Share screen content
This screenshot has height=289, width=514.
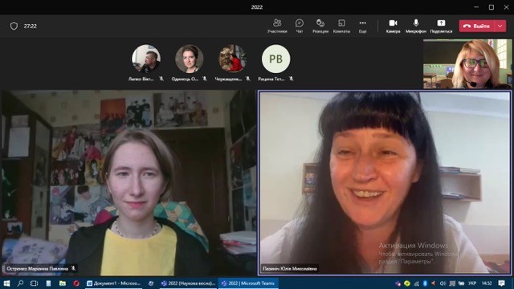click(441, 26)
